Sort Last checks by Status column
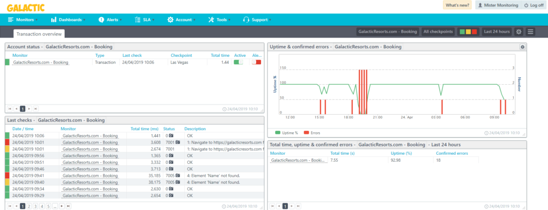This screenshot has height=210, width=548. click(169, 129)
